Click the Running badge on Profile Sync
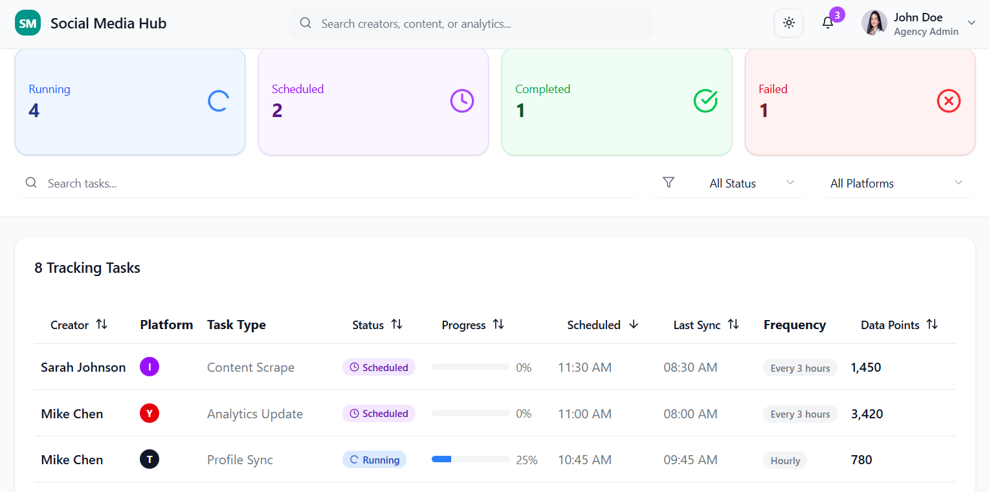The width and height of the screenshot is (989, 492). click(x=374, y=459)
